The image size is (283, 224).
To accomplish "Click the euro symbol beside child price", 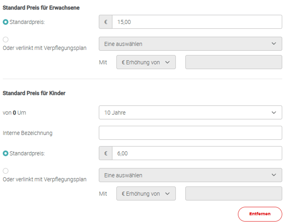I will pyautogui.click(x=106, y=153).
